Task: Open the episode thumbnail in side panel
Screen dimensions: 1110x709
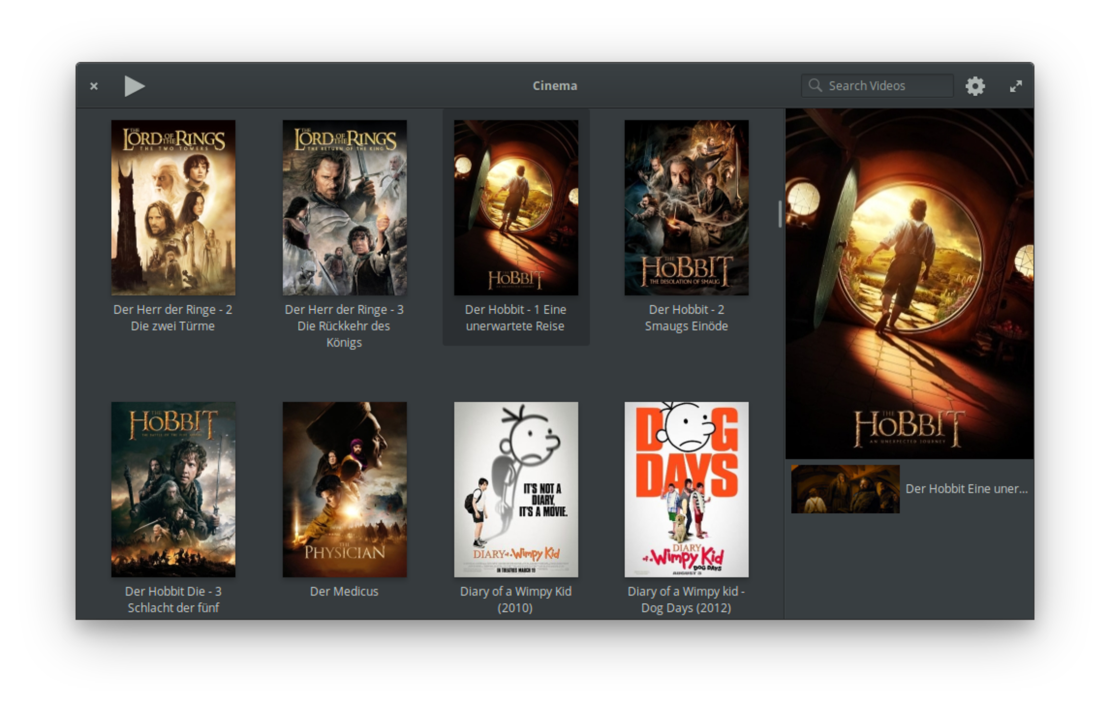Action: pyautogui.click(x=845, y=489)
